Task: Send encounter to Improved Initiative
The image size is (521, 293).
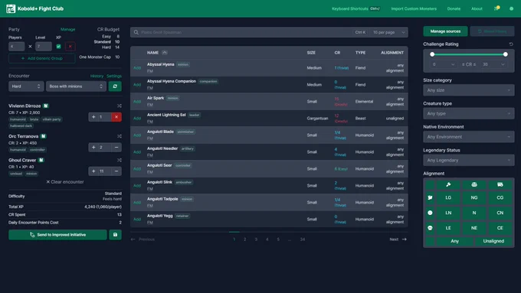Action: click(57, 235)
